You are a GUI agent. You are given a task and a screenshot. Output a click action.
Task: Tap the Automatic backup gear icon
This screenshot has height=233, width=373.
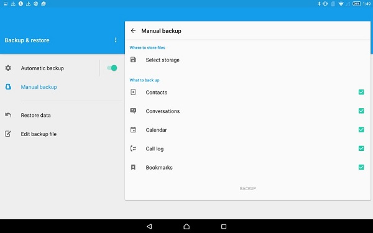coord(8,68)
